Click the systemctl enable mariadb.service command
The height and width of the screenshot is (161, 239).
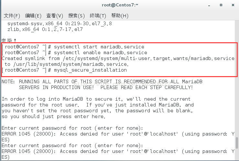coord(101,53)
